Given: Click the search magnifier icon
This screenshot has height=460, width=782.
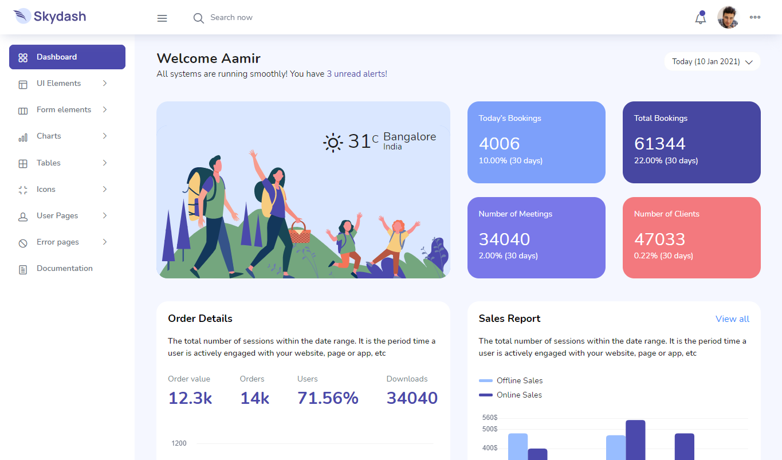Looking at the screenshot, I should (x=199, y=18).
